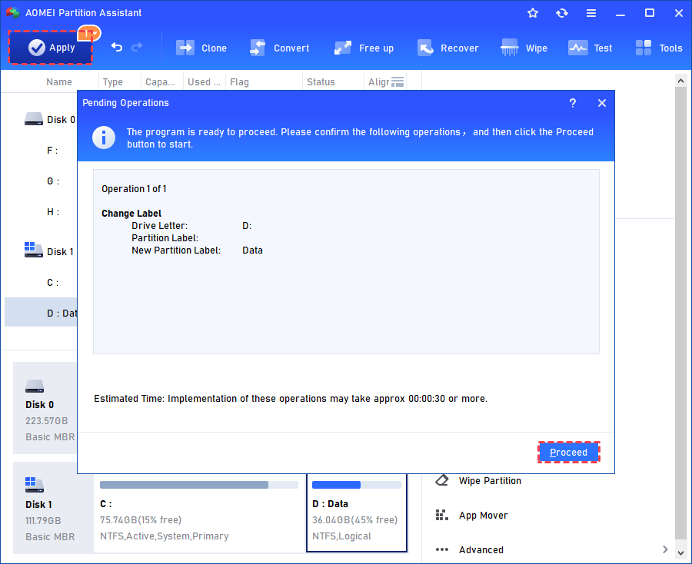Open the Clone tool menu
This screenshot has height=564, width=692.
pos(201,48)
